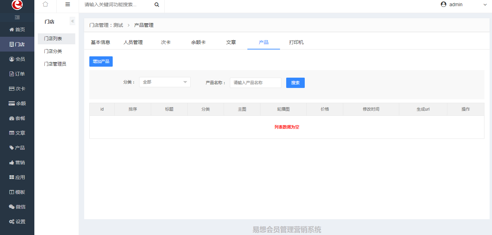Open 文章 in the left dark sidebar
This screenshot has height=235, width=492.
coord(17,133)
